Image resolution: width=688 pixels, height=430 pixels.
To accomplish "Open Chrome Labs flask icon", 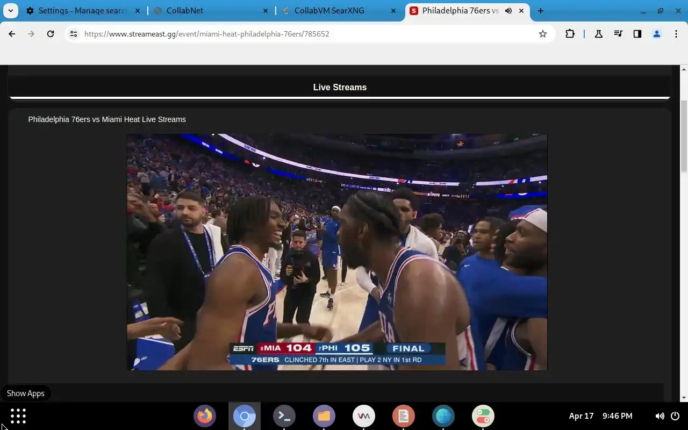I will click(598, 34).
